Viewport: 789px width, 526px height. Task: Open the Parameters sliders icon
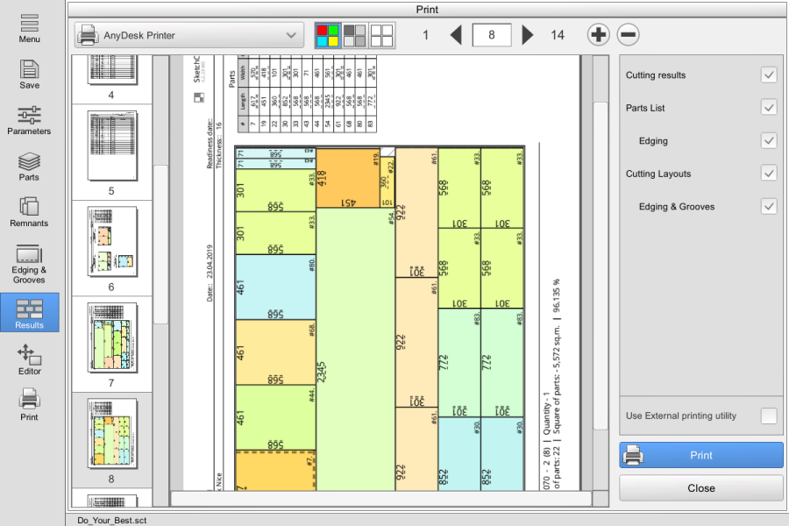[29, 121]
